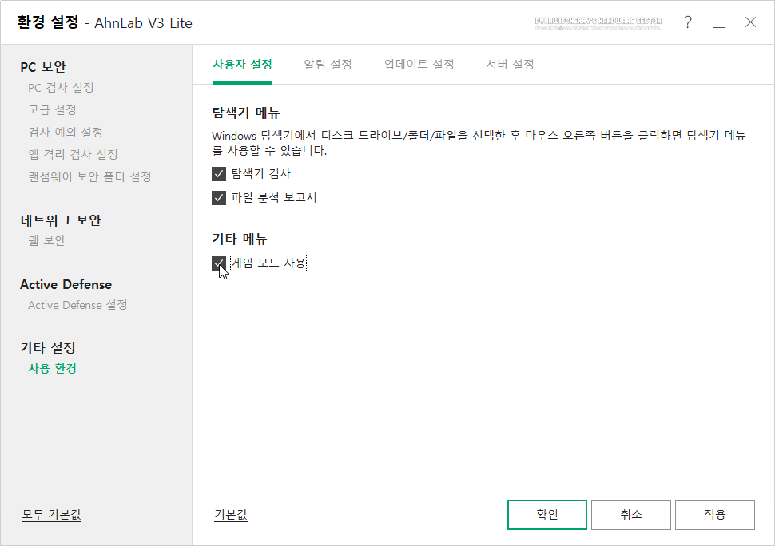Confirm with the 확인 button
The height and width of the screenshot is (546, 775).
[x=547, y=515]
